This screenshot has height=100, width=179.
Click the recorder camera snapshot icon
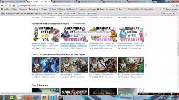(x=171, y=94)
